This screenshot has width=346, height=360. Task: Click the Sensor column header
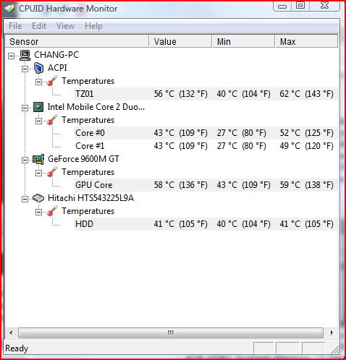(77, 41)
